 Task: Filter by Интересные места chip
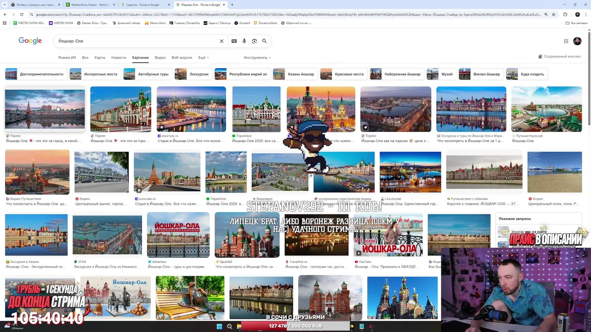click(94, 74)
